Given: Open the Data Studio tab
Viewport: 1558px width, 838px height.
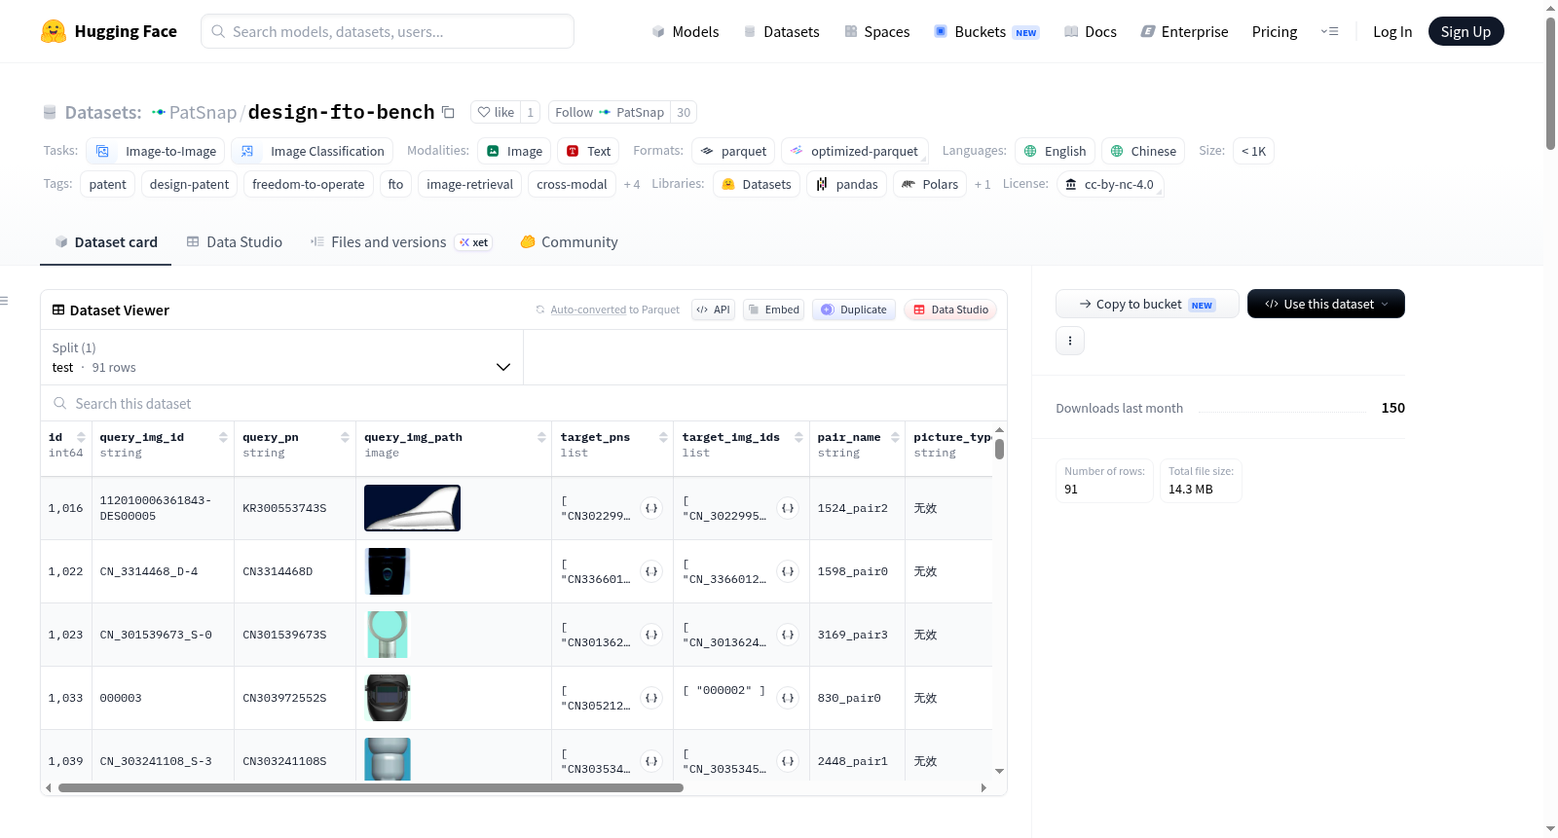Looking at the screenshot, I should pos(235,242).
